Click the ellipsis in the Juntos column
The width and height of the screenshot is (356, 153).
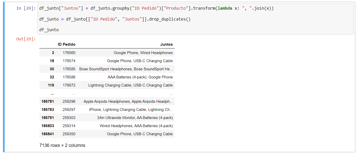[x=171, y=94]
